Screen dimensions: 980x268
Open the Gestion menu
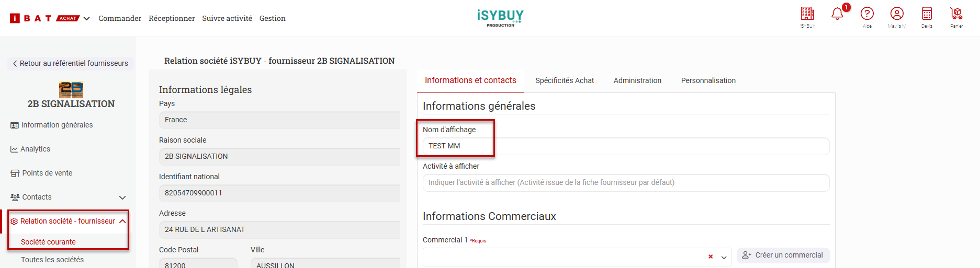pos(273,18)
